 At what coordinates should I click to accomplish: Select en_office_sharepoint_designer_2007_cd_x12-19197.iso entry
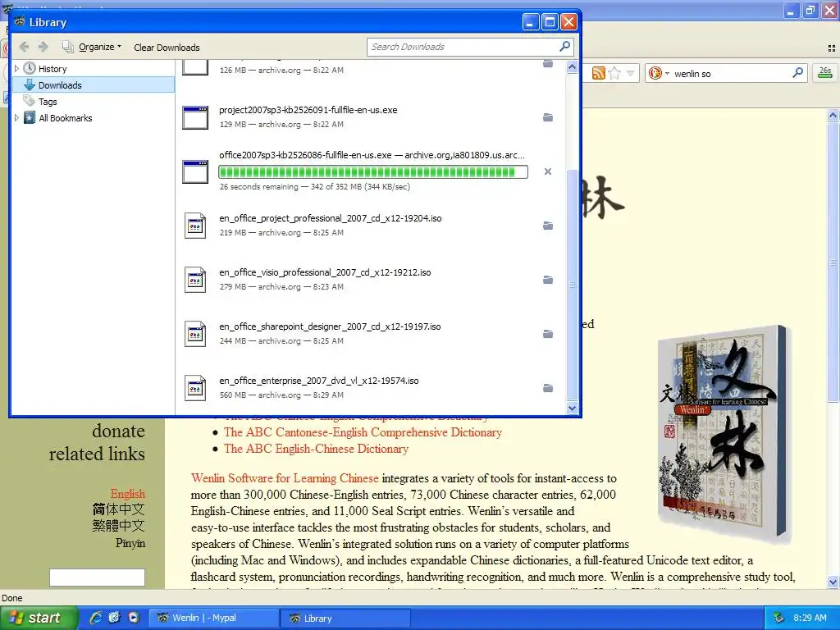click(x=371, y=334)
